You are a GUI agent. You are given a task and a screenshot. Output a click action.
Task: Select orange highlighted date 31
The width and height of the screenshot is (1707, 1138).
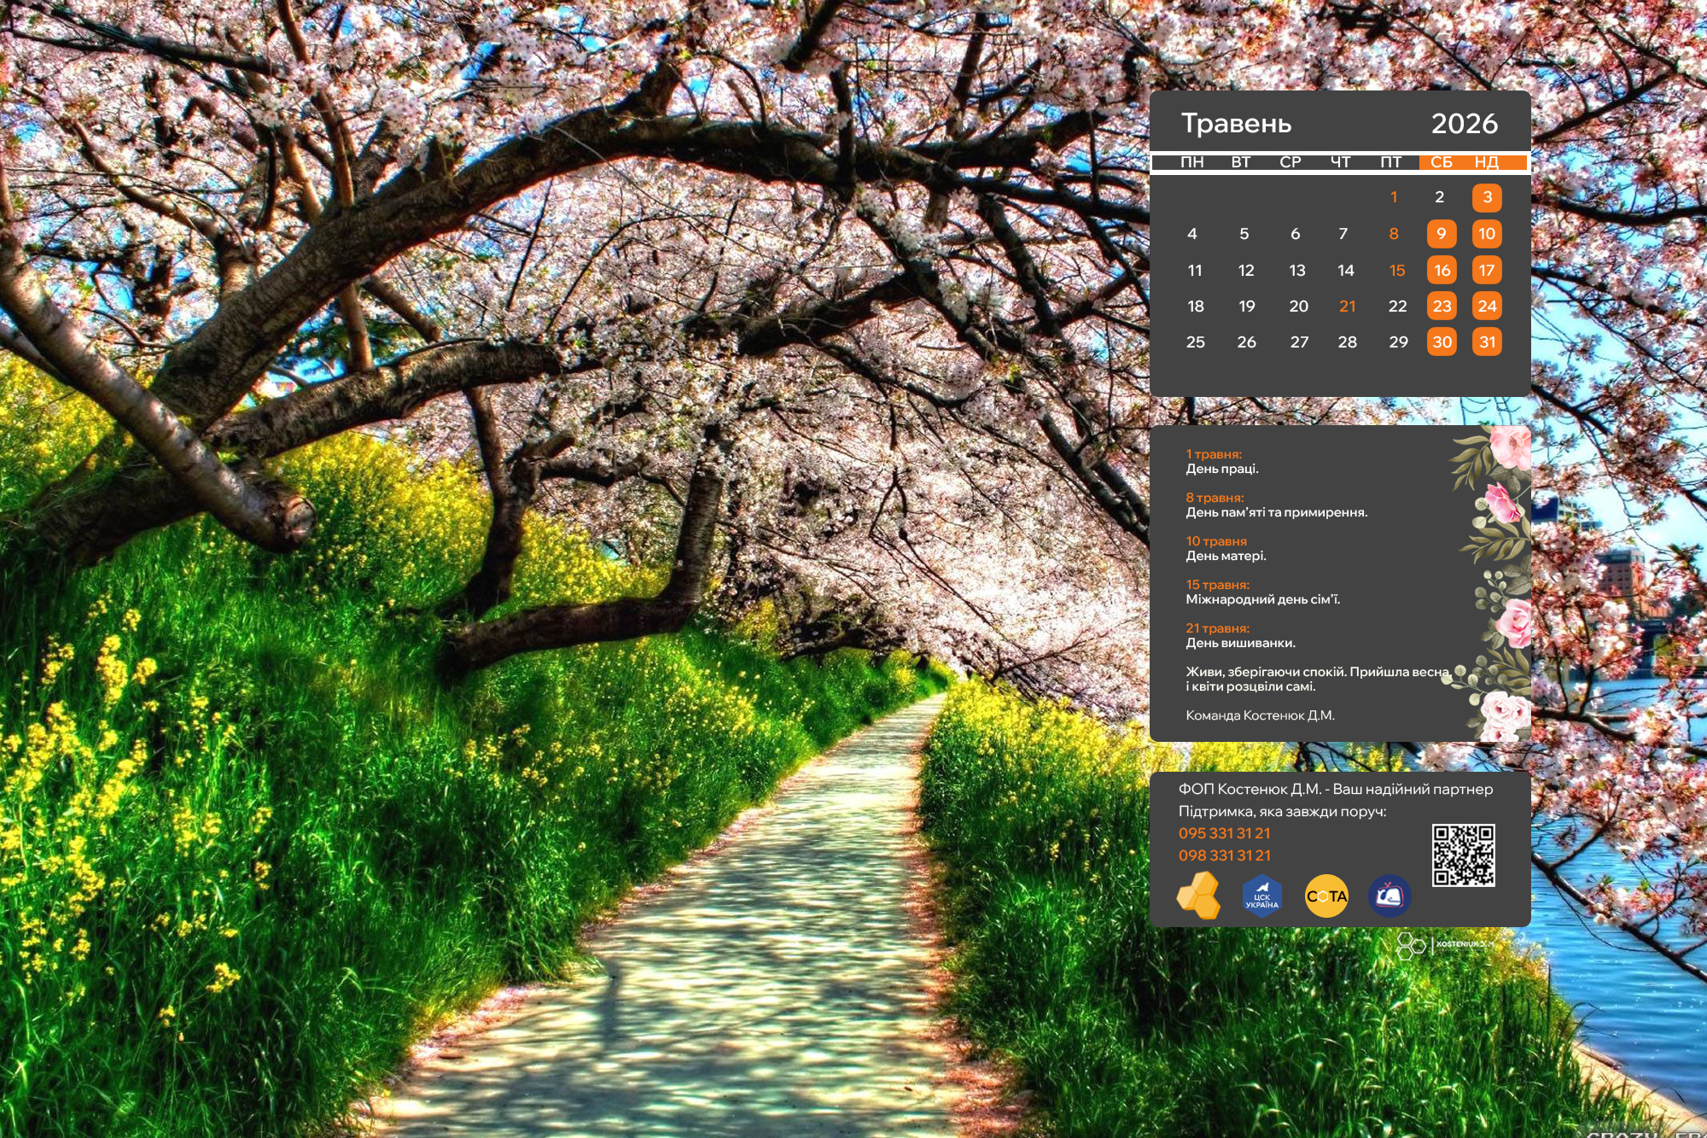click(1487, 342)
